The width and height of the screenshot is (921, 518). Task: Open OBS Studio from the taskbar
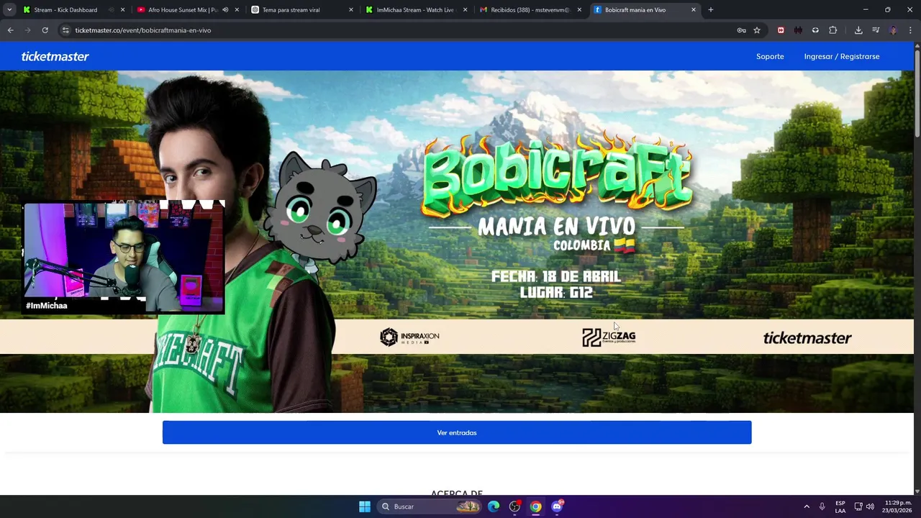tap(514, 506)
